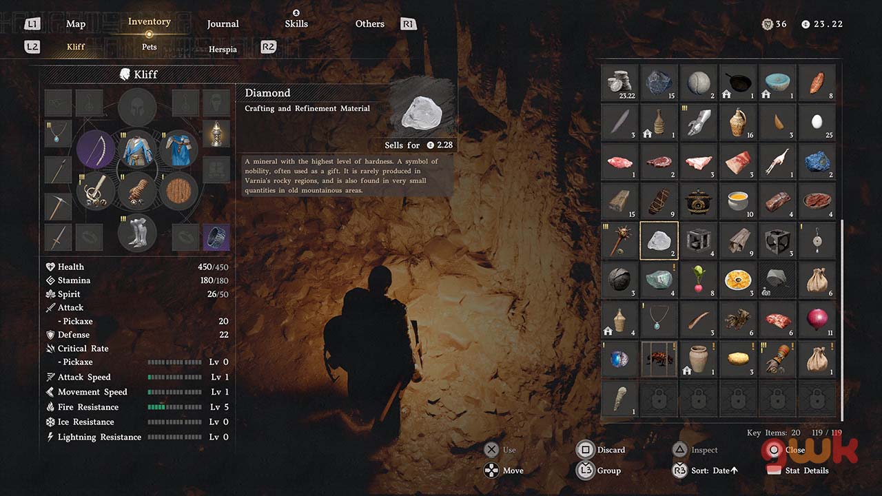Open the Skills tab
The height and width of the screenshot is (496, 882).
(x=296, y=23)
